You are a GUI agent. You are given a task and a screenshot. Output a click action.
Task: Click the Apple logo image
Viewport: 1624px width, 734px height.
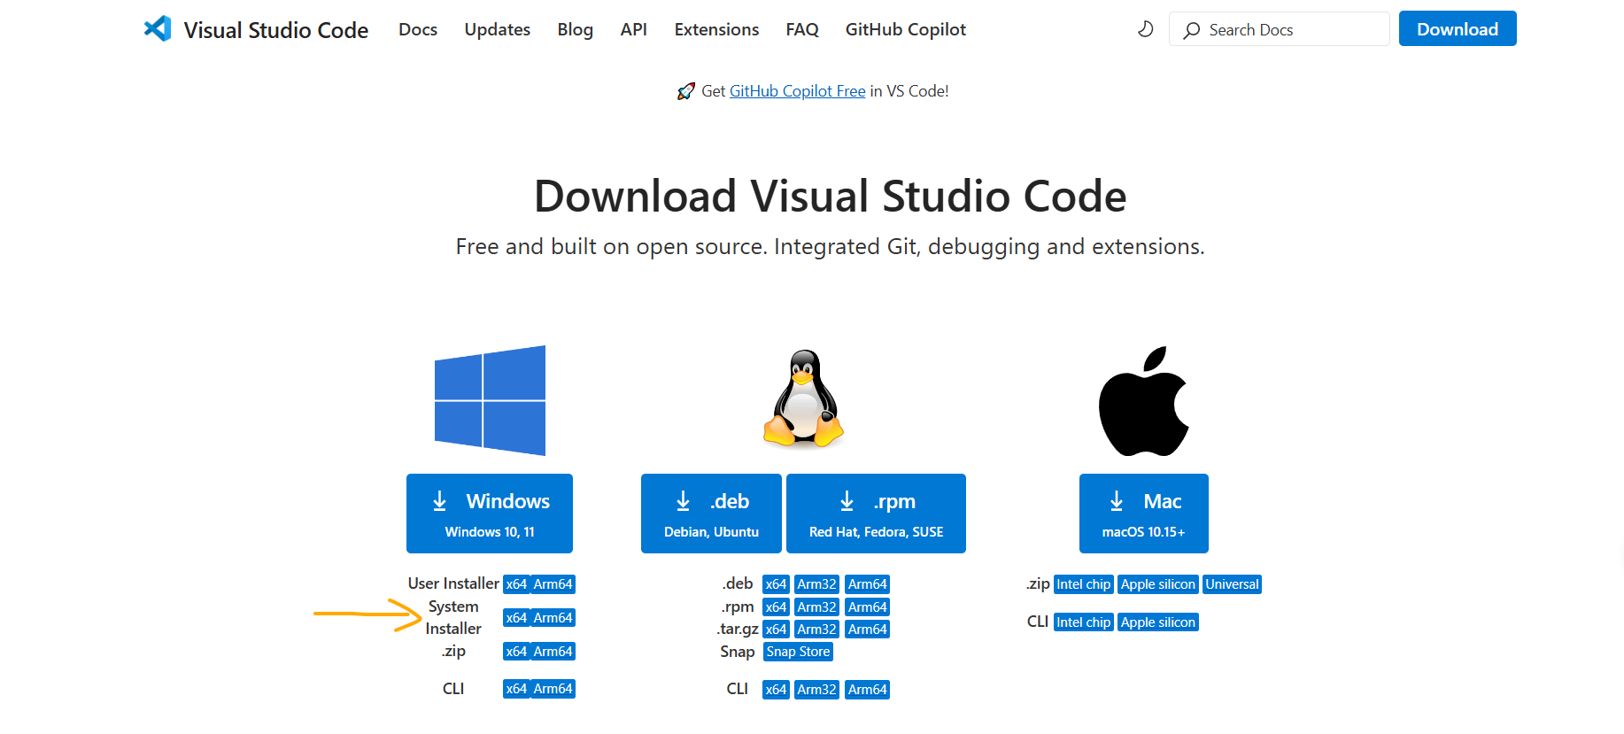[x=1143, y=401]
